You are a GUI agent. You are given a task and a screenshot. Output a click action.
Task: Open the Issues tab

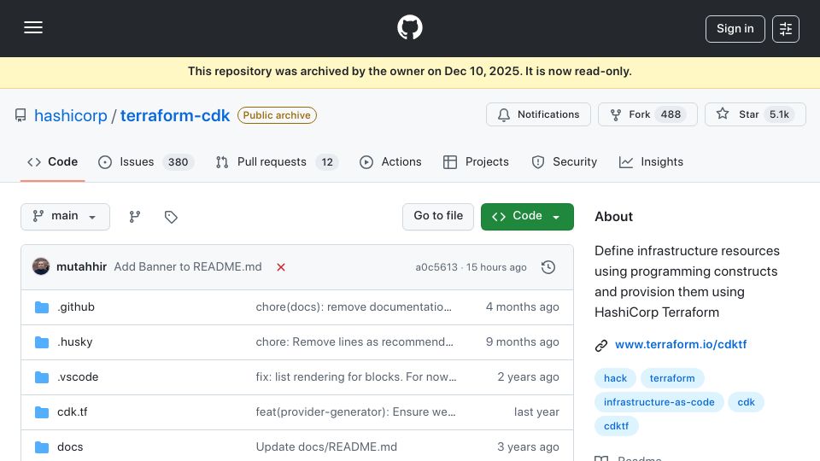[x=146, y=162]
